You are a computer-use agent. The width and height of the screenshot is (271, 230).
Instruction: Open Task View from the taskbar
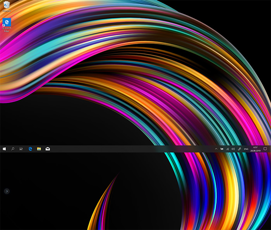coord(21,149)
